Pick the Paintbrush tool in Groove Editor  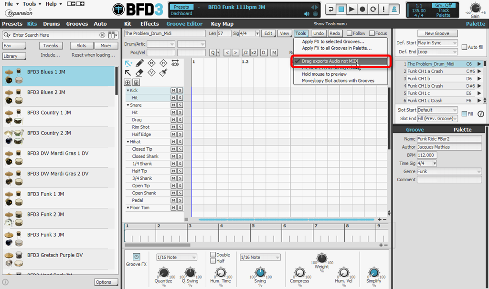click(x=163, y=72)
